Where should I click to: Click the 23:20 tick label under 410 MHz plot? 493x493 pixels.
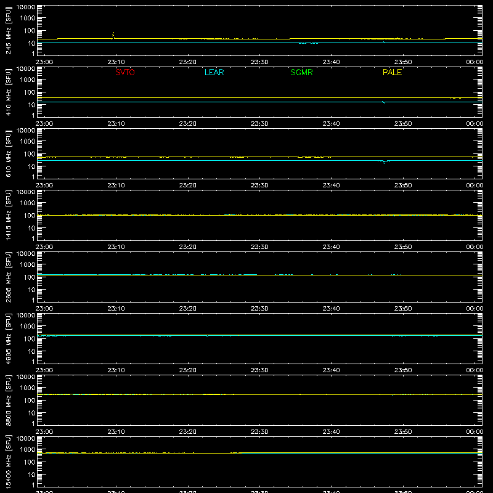(188, 124)
